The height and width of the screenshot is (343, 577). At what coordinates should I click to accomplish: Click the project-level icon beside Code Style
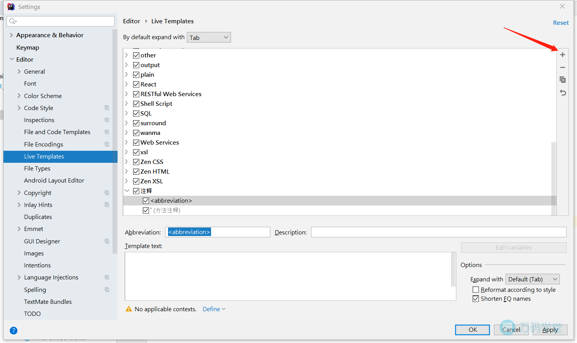(x=107, y=108)
